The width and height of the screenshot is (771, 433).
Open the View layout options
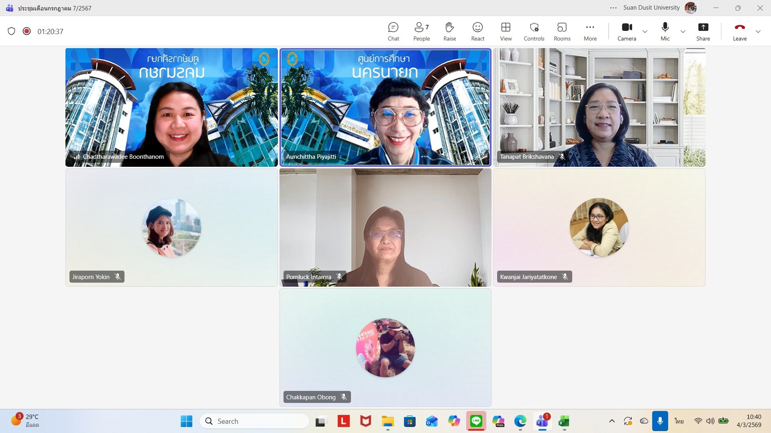point(506,31)
